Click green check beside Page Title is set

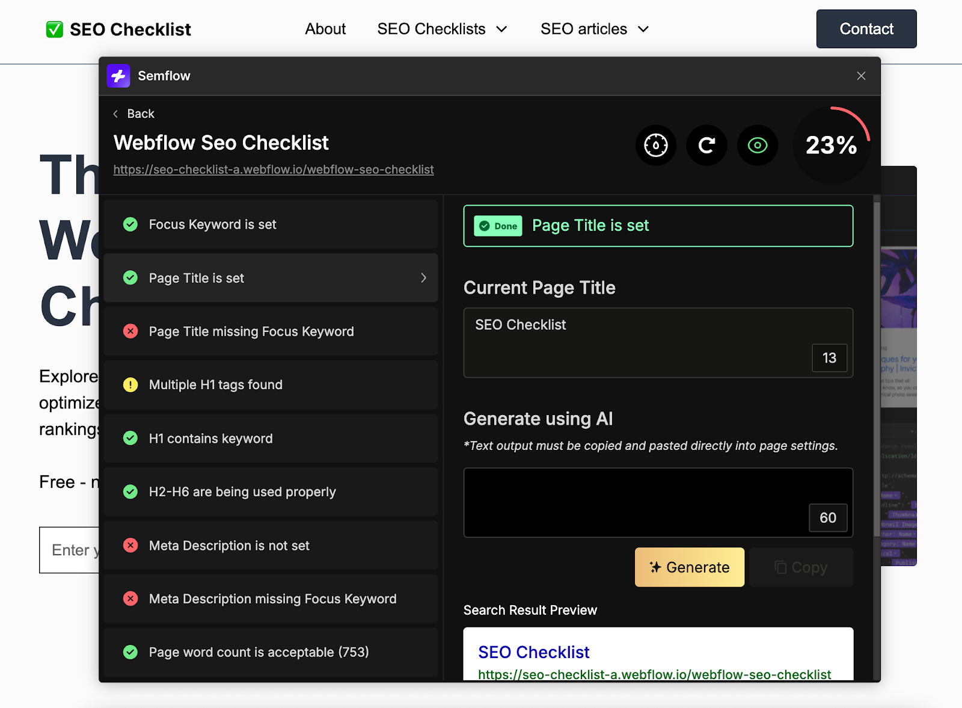130,278
